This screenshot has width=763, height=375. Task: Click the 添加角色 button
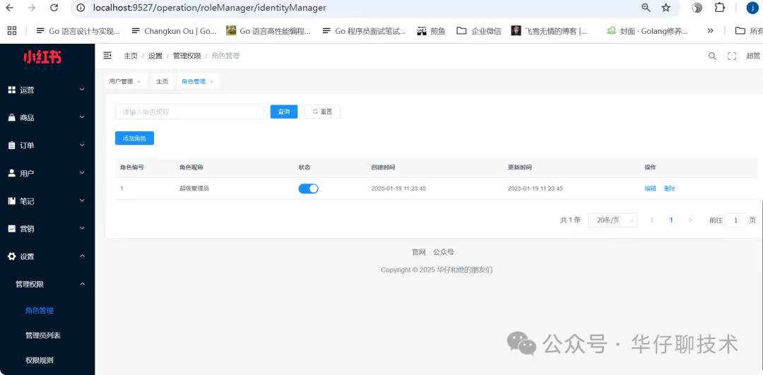pos(134,138)
